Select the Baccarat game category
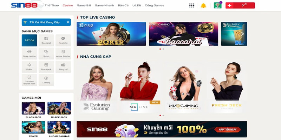Screen dimensions: 281x140 coord(46,40)
